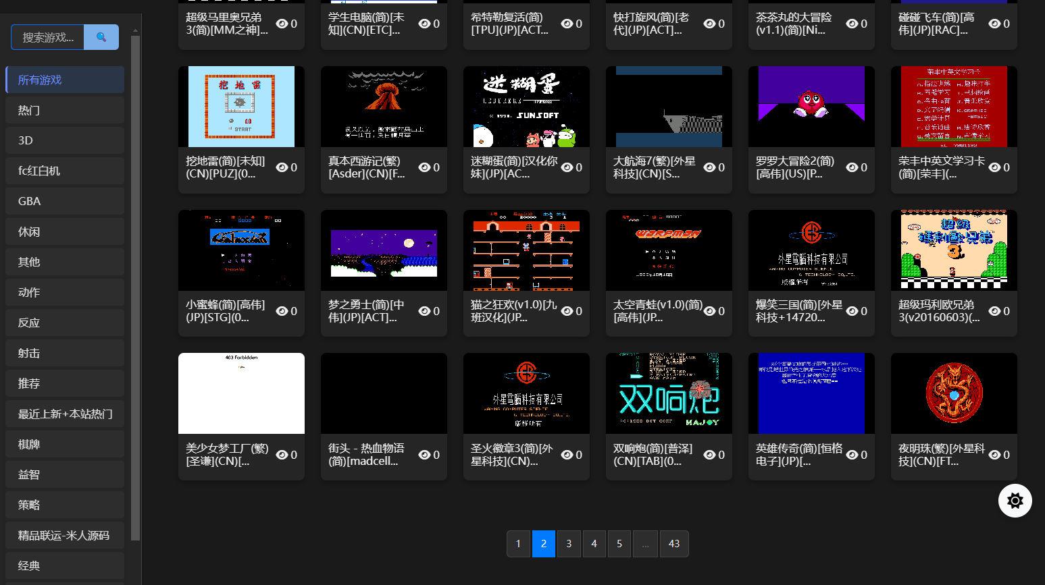Click the magnifier search button
This screenshot has width=1045, height=585.
click(x=101, y=37)
